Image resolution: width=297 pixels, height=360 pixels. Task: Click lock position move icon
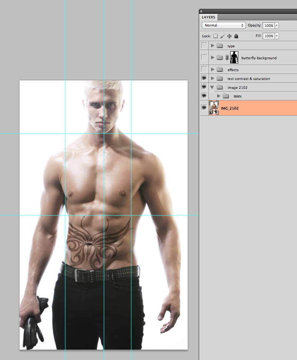(x=229, y=36)
